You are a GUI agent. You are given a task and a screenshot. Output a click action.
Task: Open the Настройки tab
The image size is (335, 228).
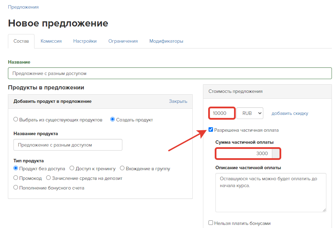click(x=85, y=41)
